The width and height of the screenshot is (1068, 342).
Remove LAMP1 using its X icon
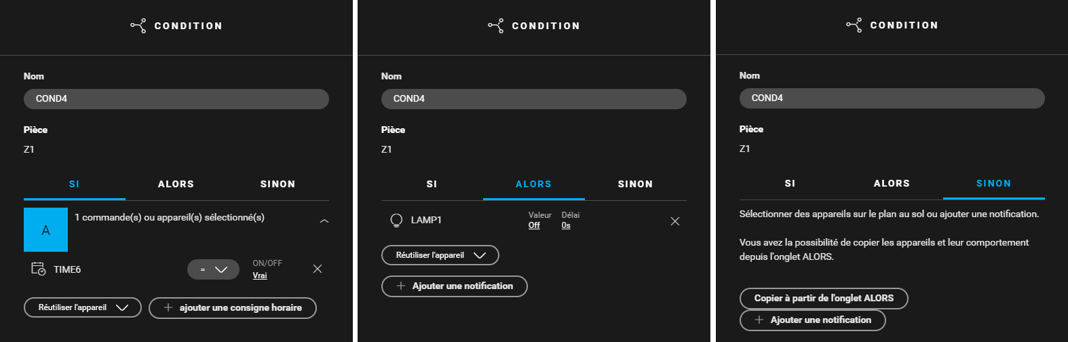(674, 221)
